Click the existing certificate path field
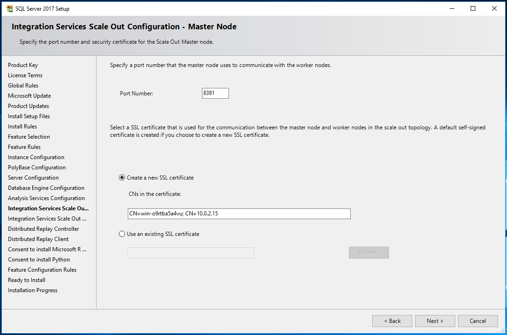The height and width of the screenshot is (335, 507). click(191, 253)
